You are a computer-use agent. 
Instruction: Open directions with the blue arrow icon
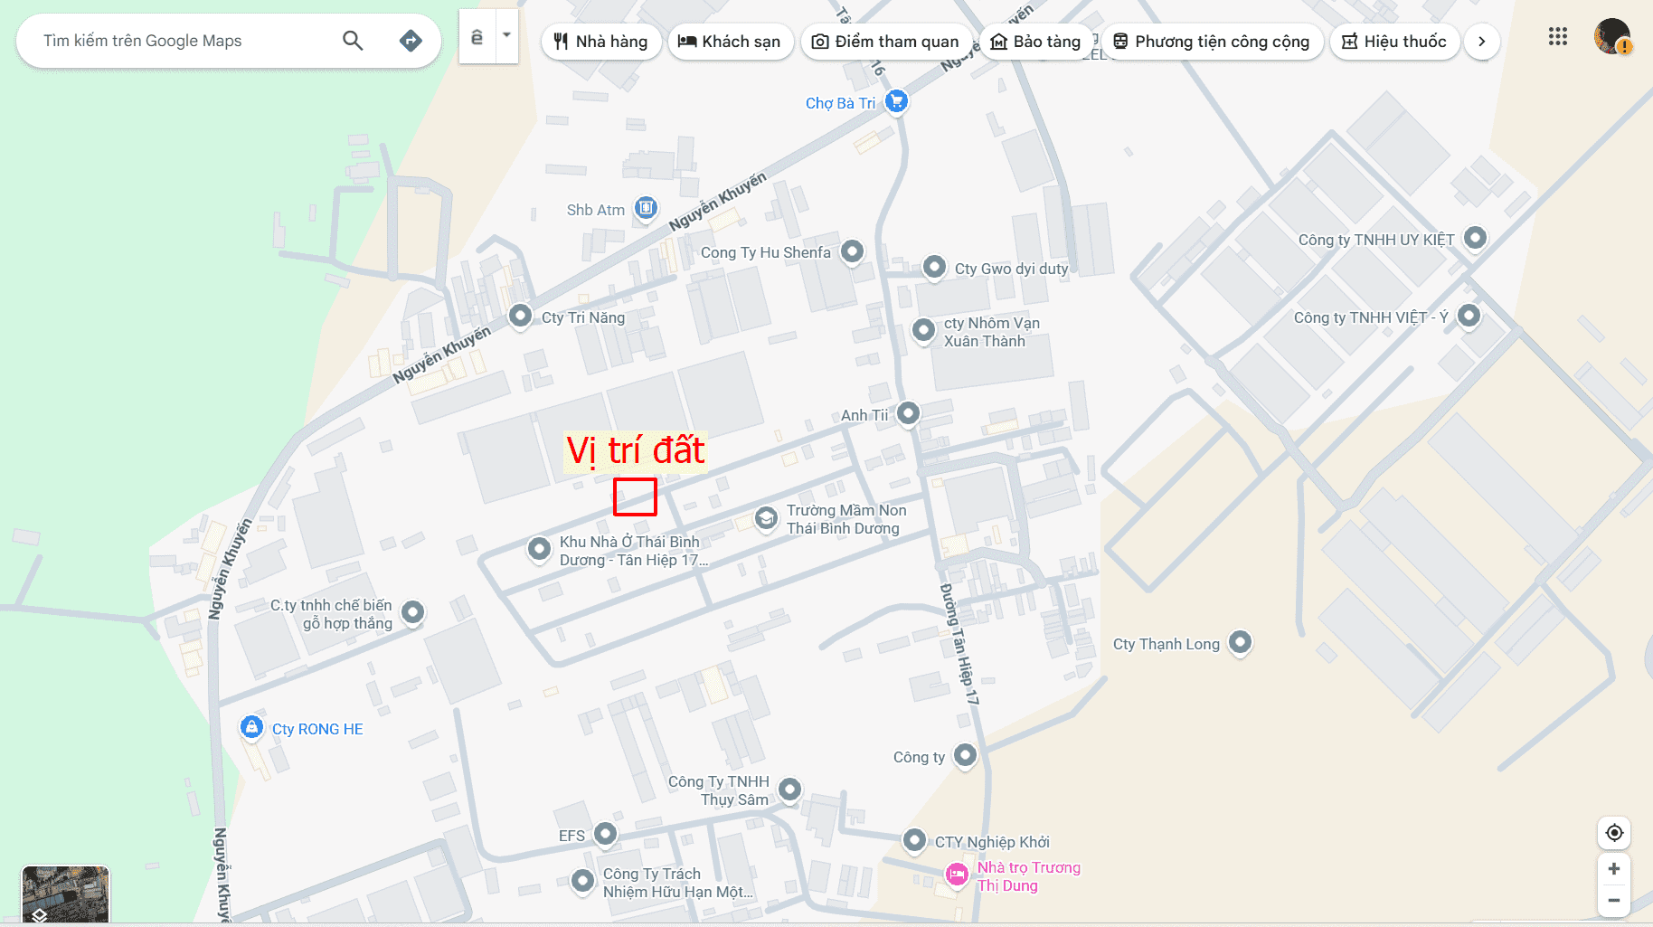tap(411, 41)
